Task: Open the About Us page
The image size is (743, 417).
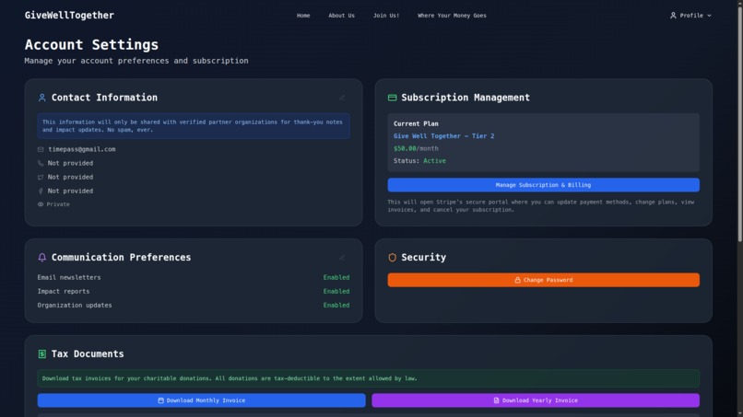Action: 341,16
